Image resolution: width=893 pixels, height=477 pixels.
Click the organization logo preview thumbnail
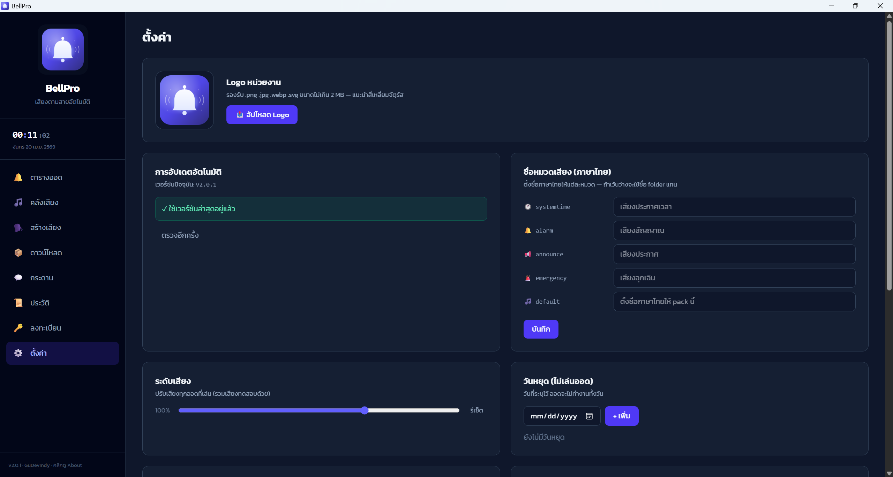click(185, 100)
